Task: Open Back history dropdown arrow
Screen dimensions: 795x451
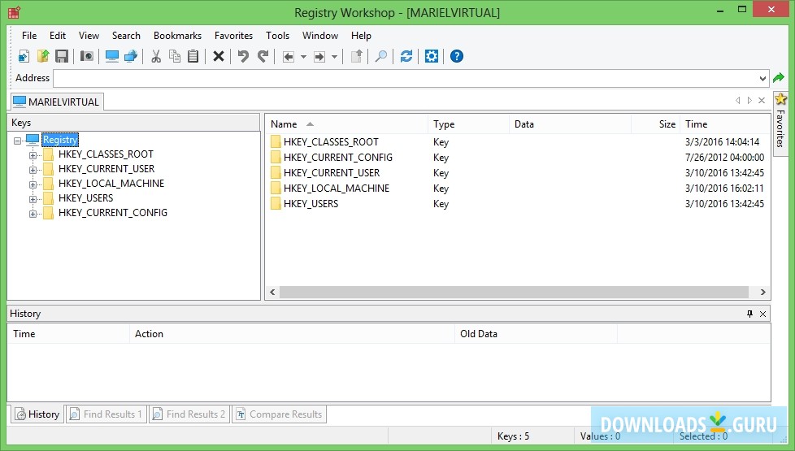Action: (303, 57)
